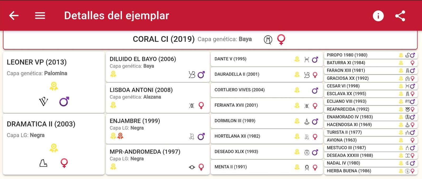Open the HIERBA BUENA (1986) entry
The width and height of the screenshot is (422, 179).
371,171
